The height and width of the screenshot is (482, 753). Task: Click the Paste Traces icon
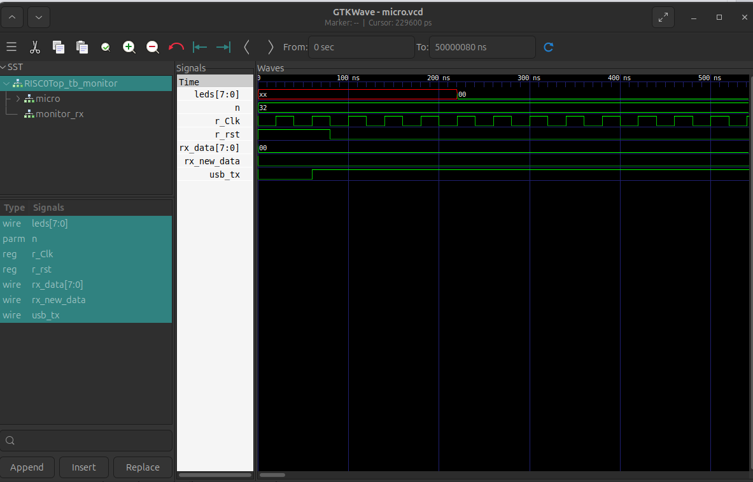tap(81, 46)
